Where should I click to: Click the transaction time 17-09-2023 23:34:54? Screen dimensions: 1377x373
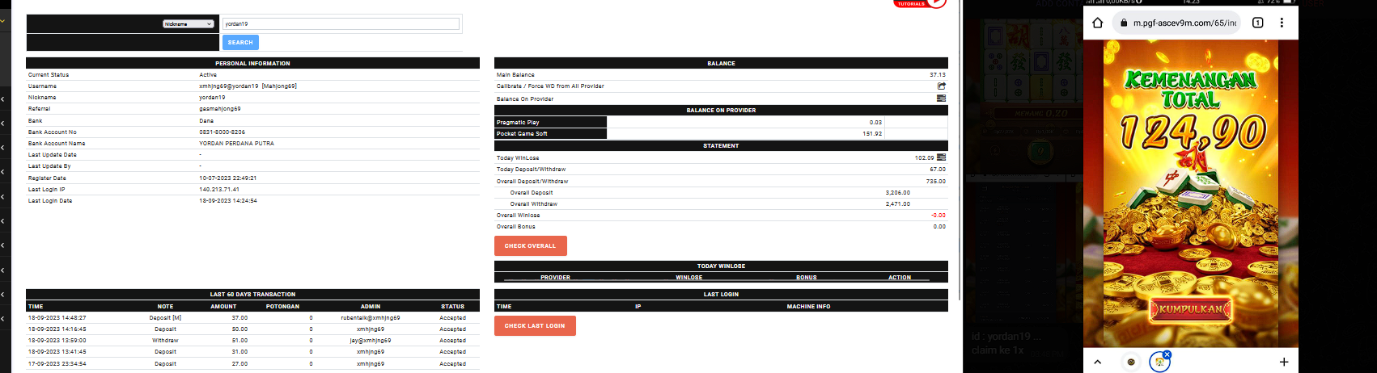click(57, 364)
